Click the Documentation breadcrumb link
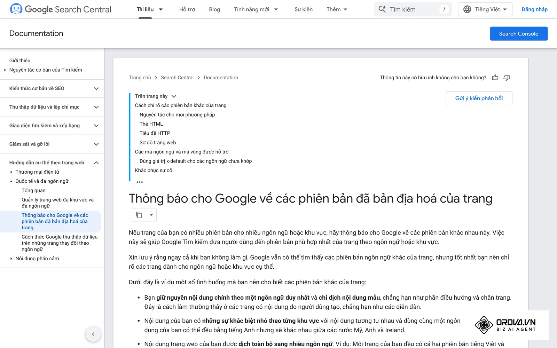 click(221, 78)
